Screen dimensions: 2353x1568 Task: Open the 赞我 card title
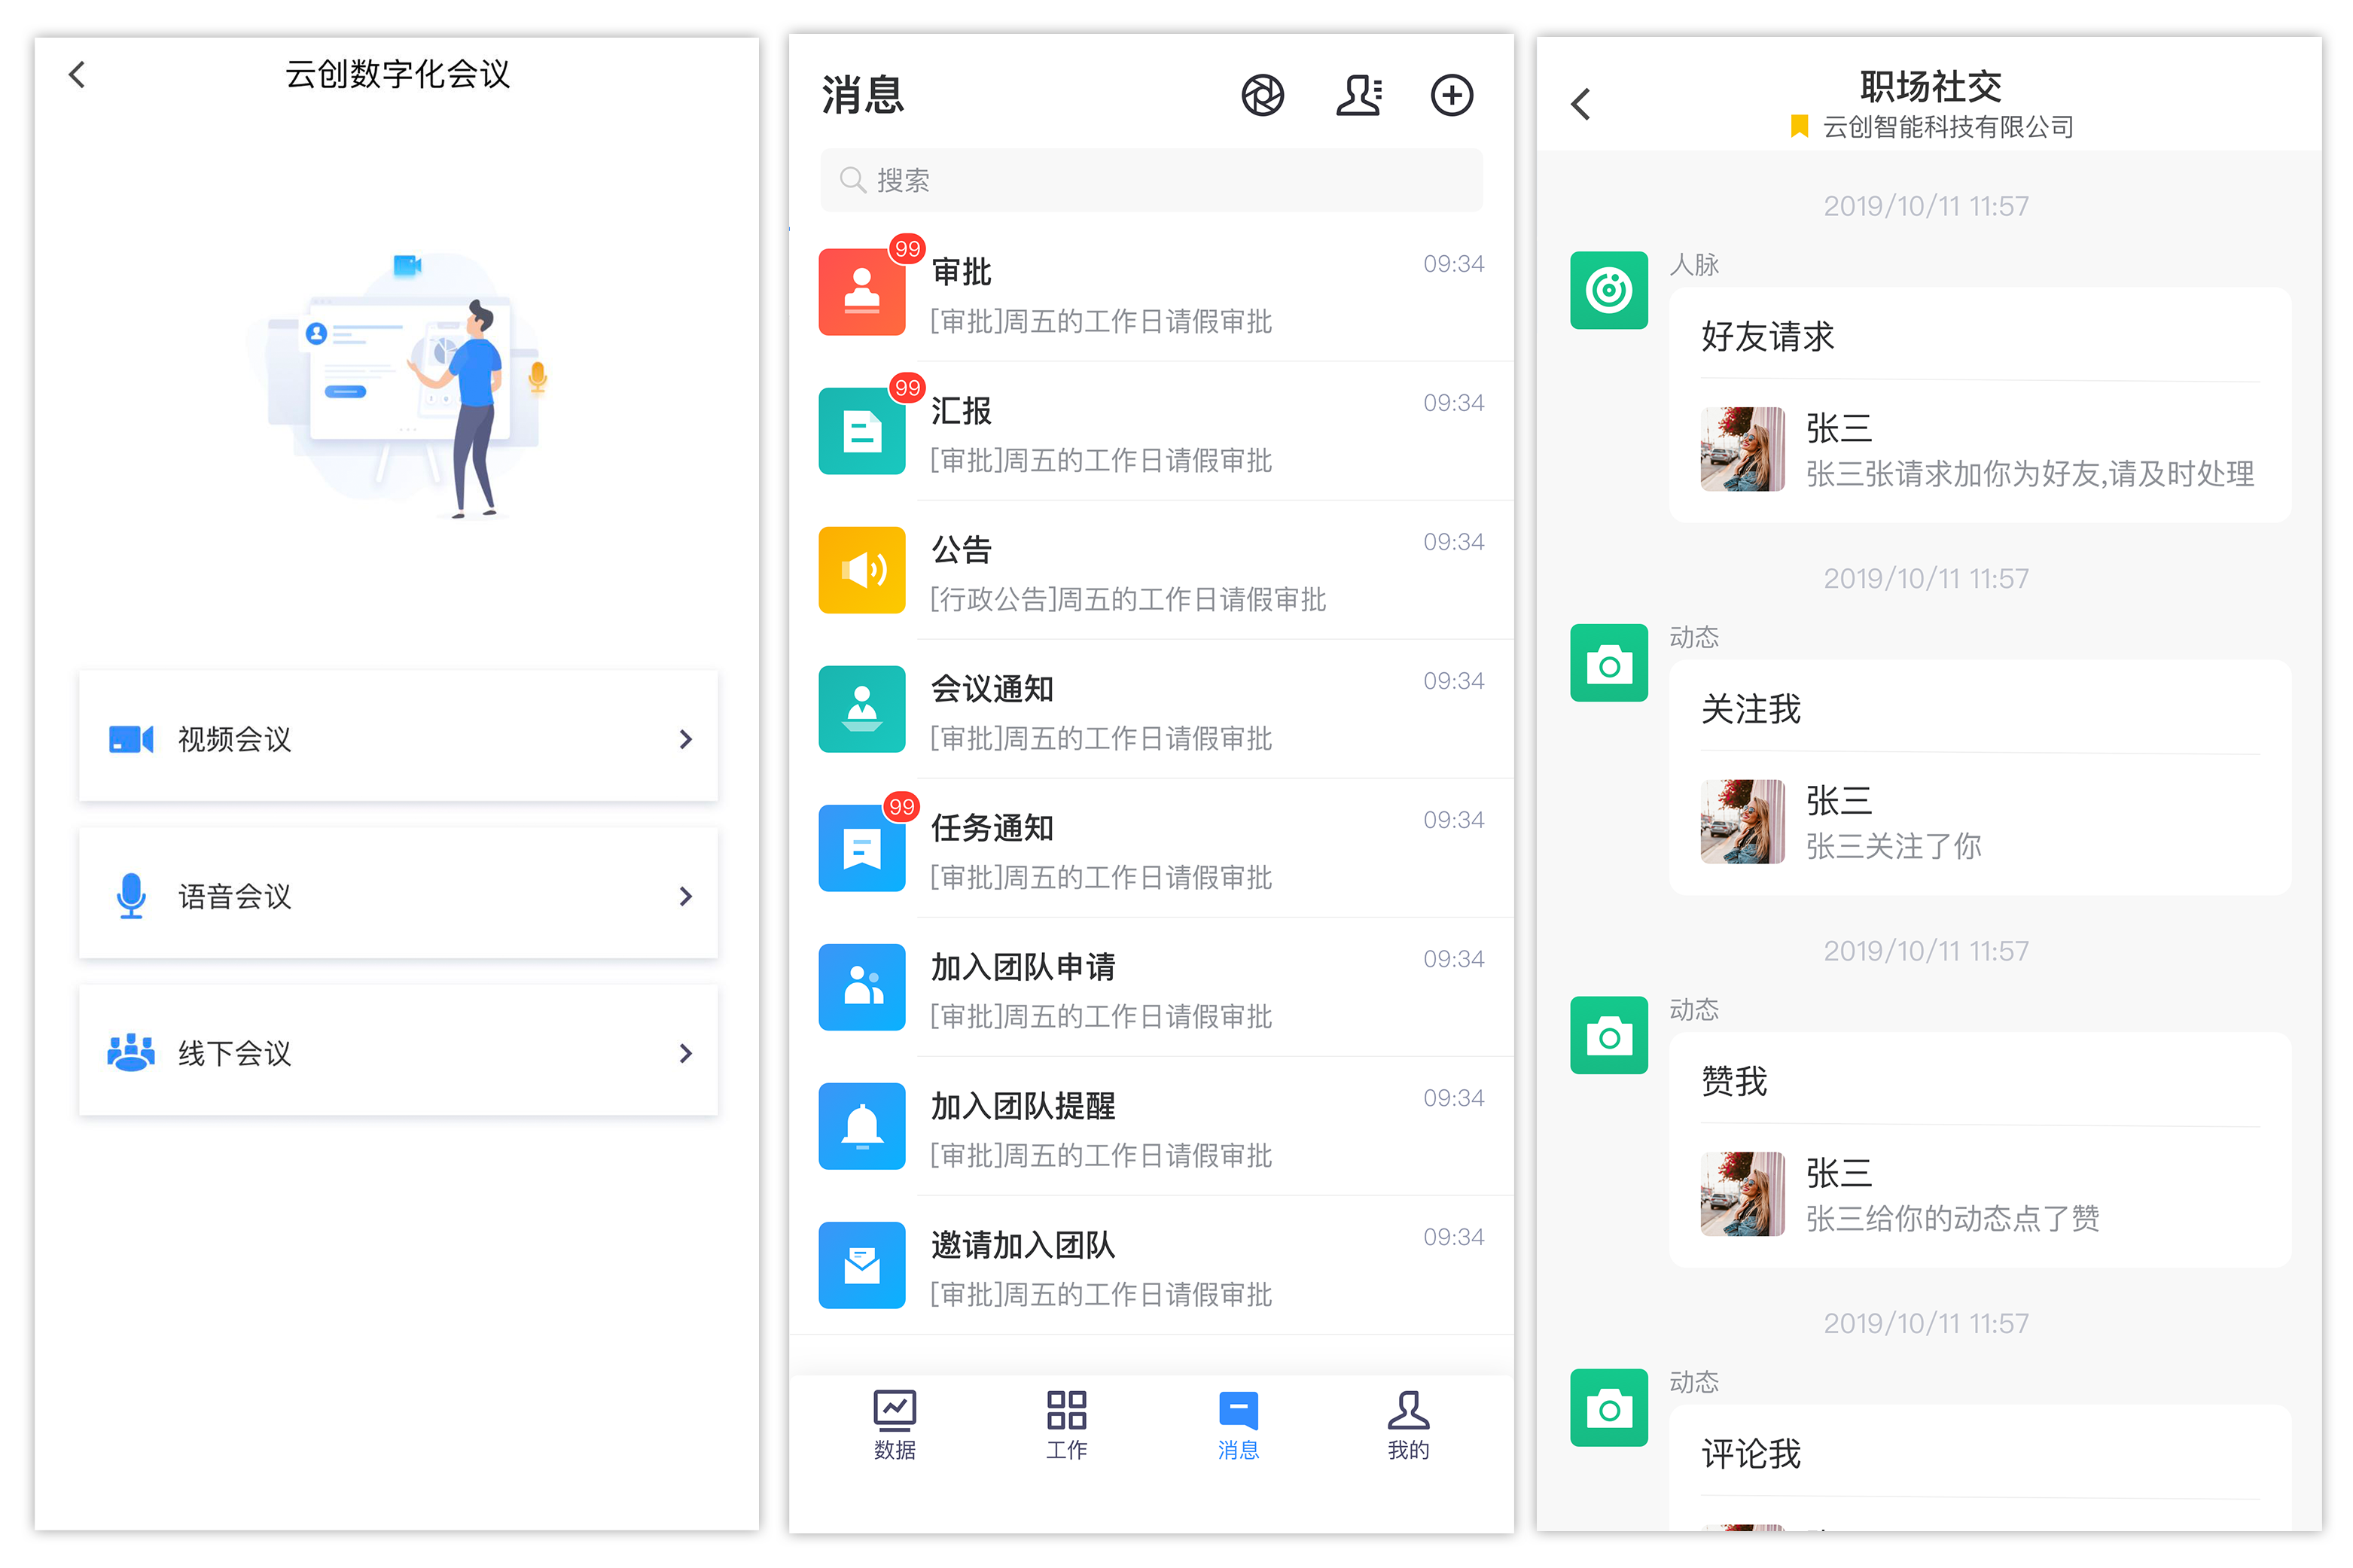(x=1734, y=1081)
